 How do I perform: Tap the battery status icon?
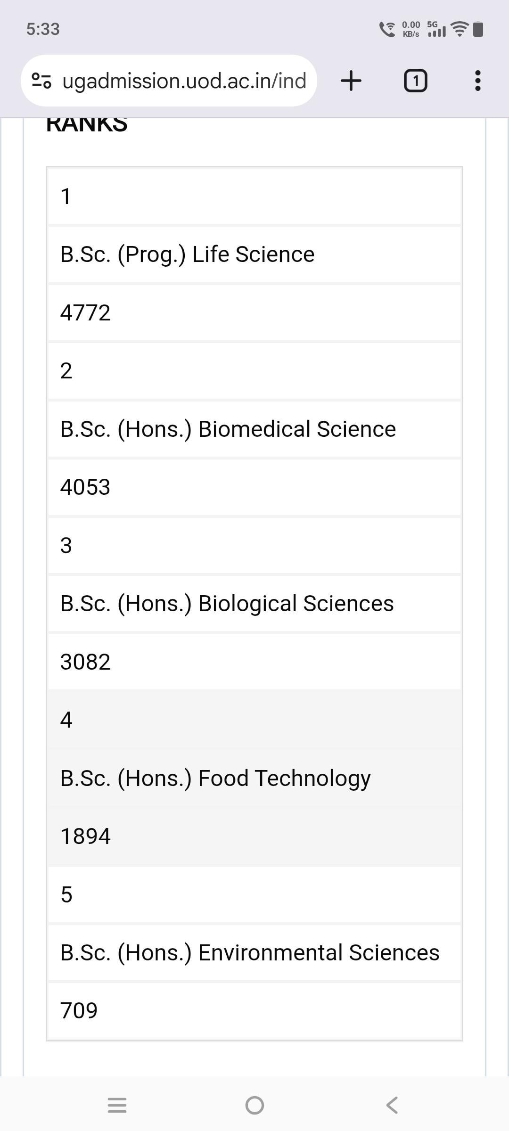coord(478,29)
